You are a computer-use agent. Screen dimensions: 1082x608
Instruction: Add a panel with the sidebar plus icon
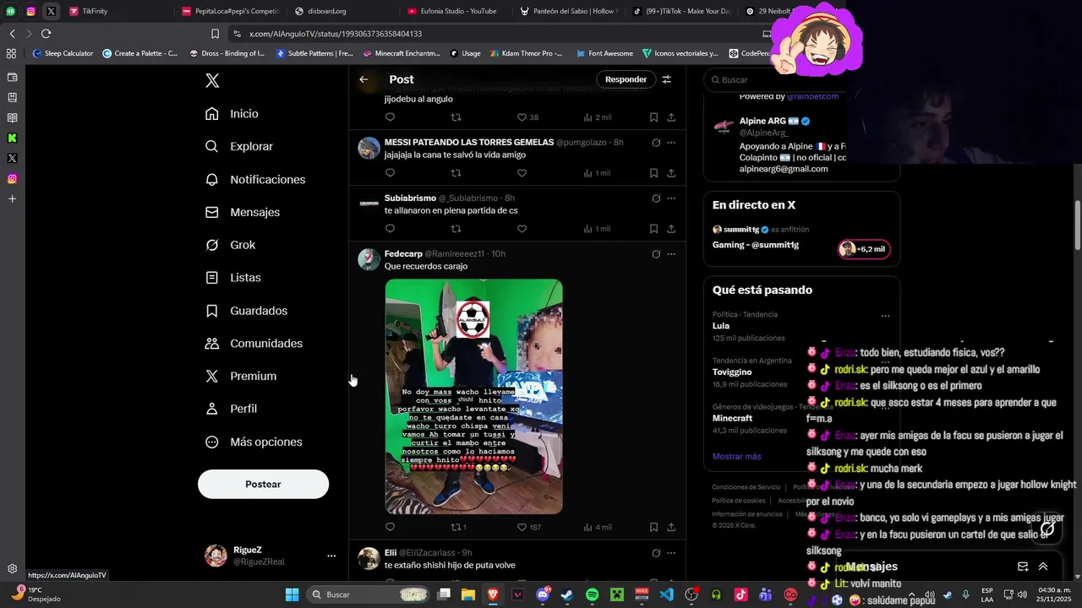(x=12, y=199)
